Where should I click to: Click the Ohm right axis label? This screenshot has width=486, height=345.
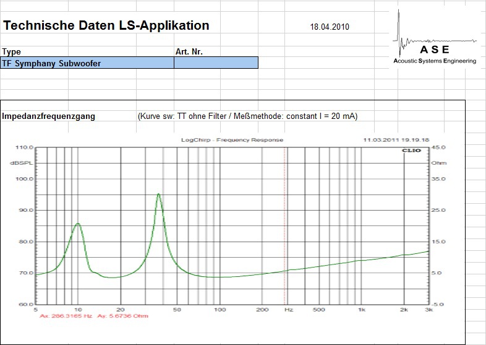click(x=438, y=163)
